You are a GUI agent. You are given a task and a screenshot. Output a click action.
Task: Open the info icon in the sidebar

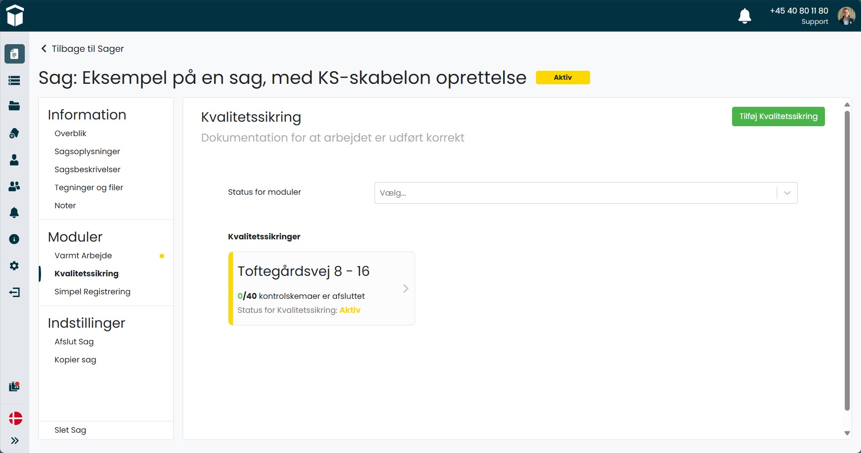14,239
